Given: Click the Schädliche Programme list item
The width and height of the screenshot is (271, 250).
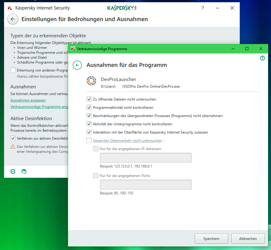Looking at the screenshot, I should [42, 62].
